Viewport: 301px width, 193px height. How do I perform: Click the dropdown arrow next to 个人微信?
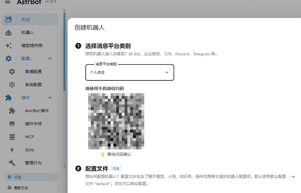167,72
